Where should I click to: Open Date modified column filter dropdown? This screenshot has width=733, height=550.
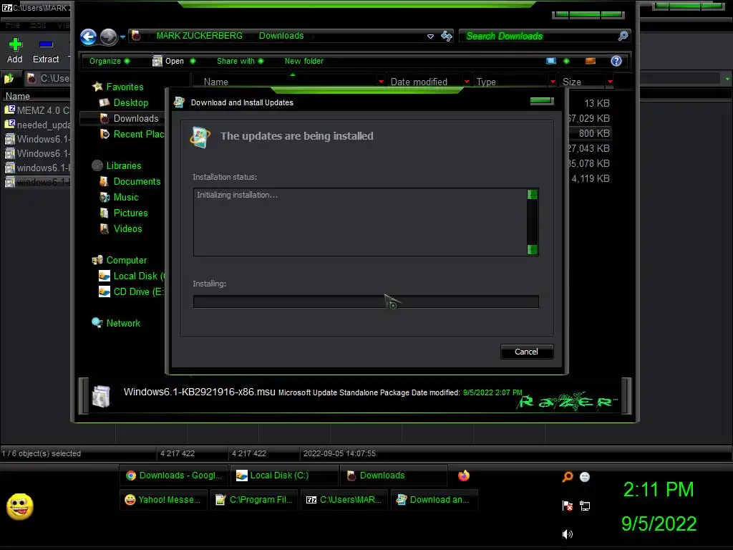[467, 82]
